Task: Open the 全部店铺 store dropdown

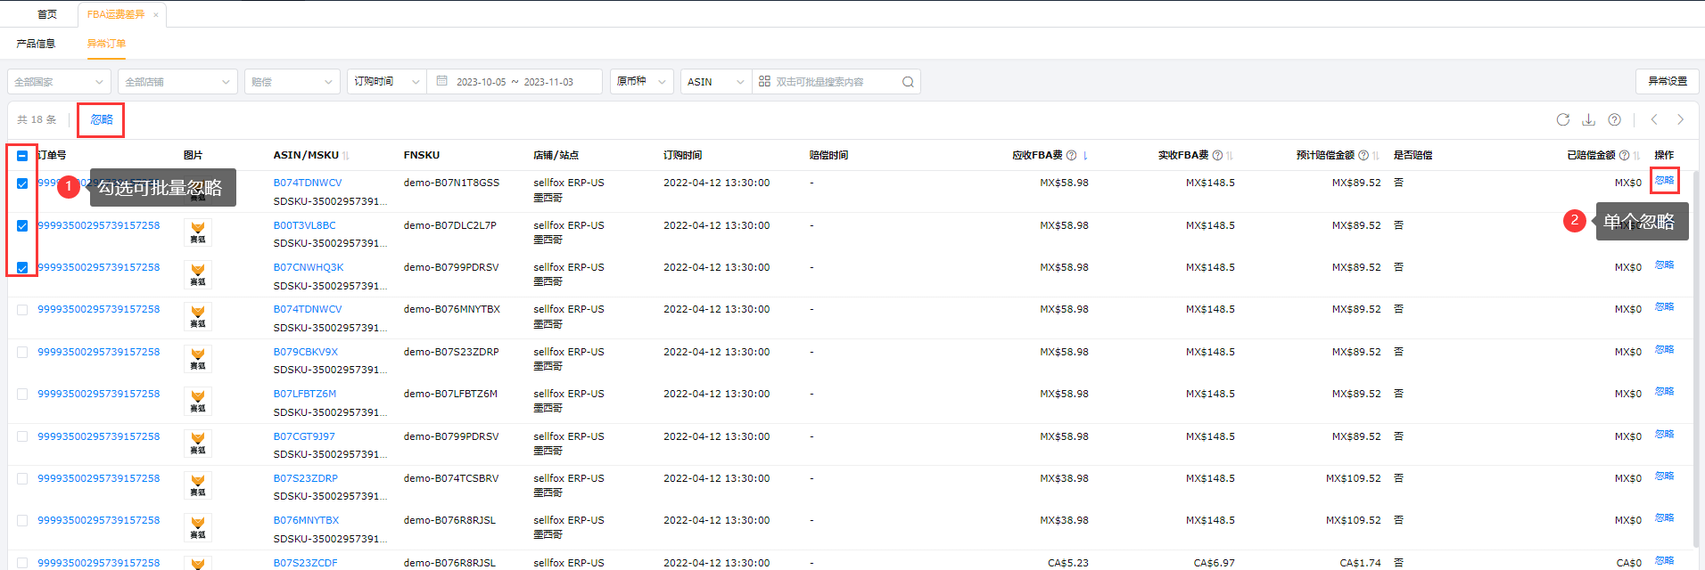Action: [x=177, y=82]
